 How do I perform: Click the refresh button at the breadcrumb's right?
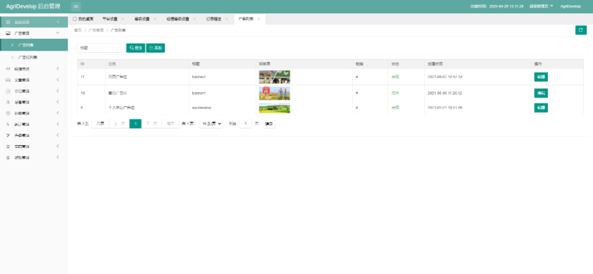point(580,30)
